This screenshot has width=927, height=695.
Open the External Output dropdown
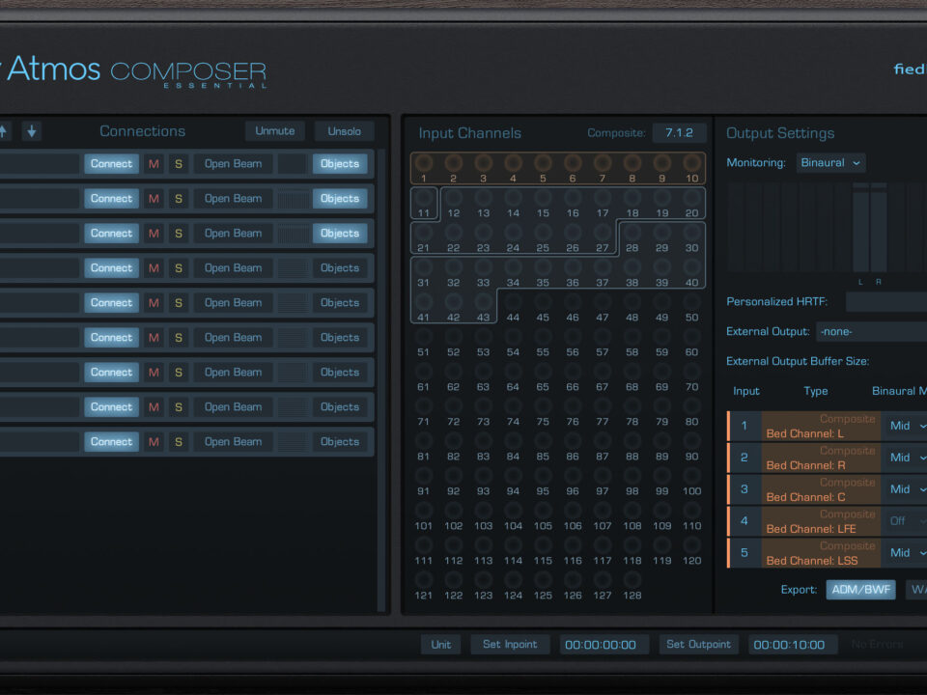coord(871,331)
